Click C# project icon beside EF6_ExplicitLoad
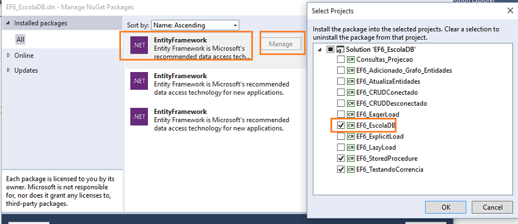Image resolution: width=518 pixels, height=224 pixels. pos(351,136)
